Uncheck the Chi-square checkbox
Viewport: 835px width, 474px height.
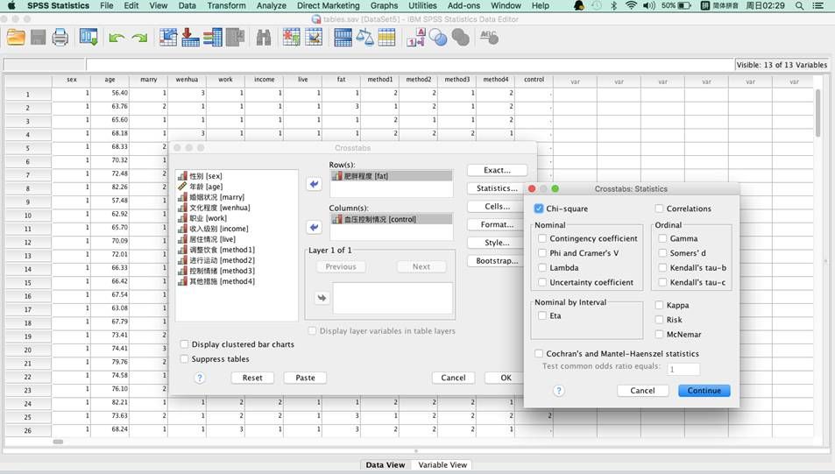(538, 209)
